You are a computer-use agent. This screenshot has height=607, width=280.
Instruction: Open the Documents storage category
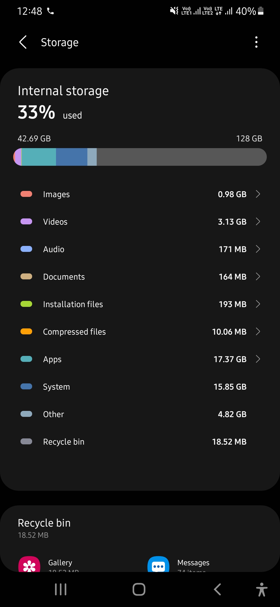(140, 277)
